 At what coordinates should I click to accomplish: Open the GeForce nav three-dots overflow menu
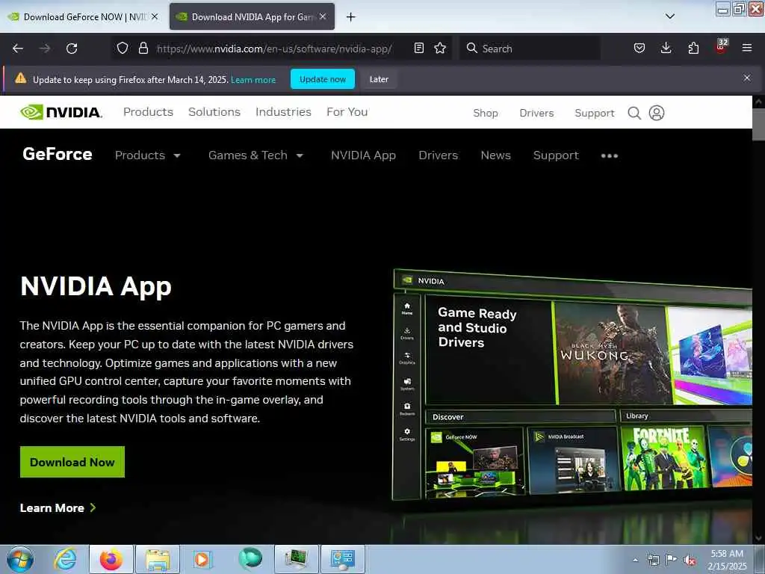click(x=610, y=155)
